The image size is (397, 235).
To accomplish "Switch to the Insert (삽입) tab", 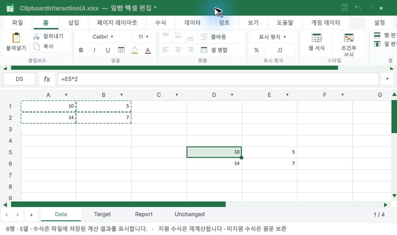I will tap(74, 22).
